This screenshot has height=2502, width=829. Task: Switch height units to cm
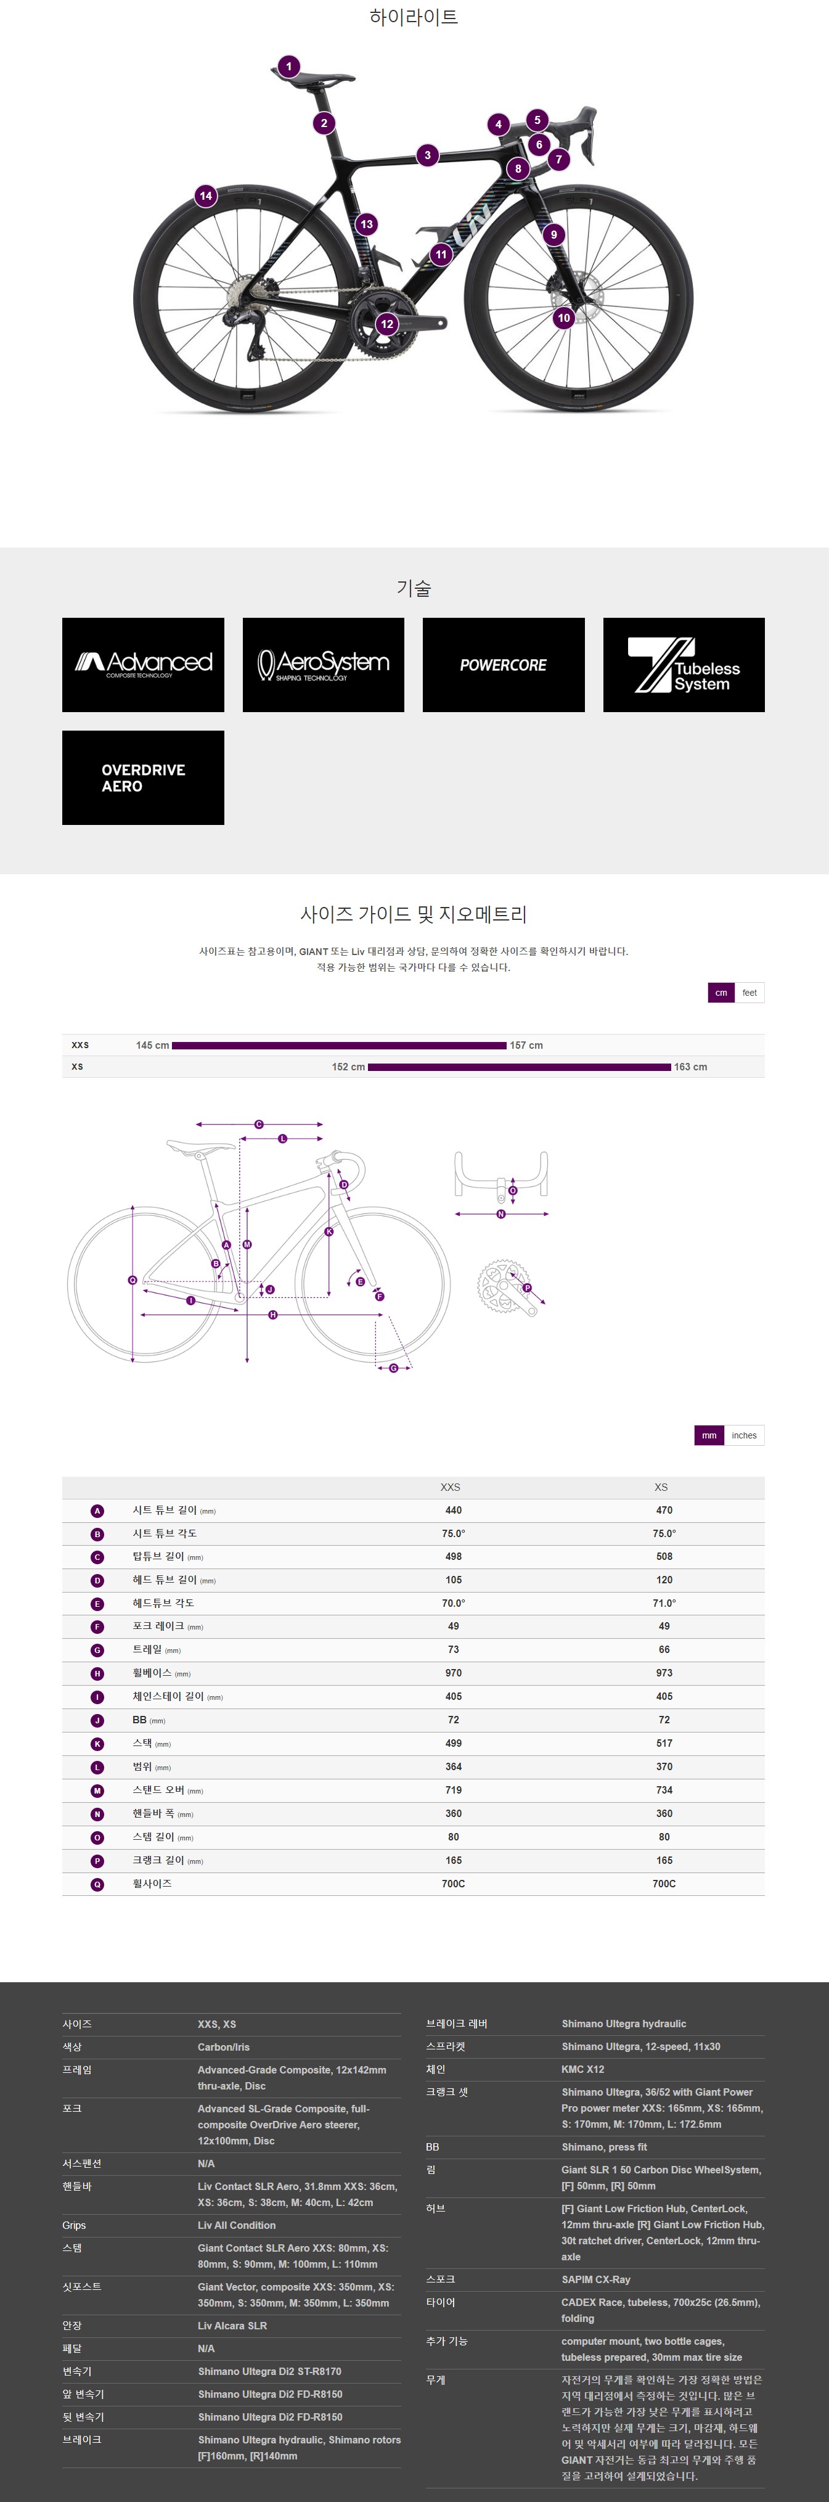tap(721, 993)
